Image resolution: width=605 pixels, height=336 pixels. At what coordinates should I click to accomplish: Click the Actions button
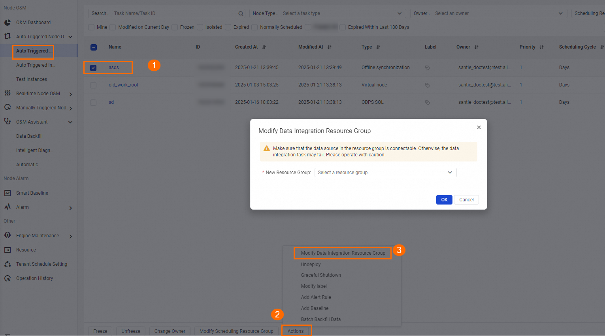pos(296,331)
